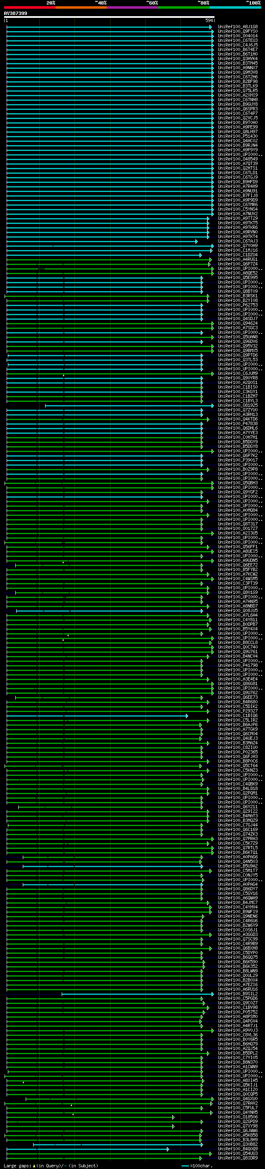Select hit label UniRef100_B4Q0Q9
265x1169 pixels.
pos(238,1149)
